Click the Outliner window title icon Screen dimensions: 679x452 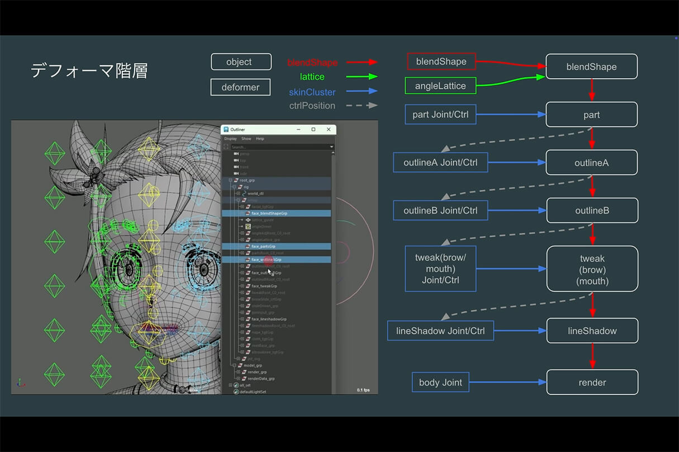tap(226, 129)
